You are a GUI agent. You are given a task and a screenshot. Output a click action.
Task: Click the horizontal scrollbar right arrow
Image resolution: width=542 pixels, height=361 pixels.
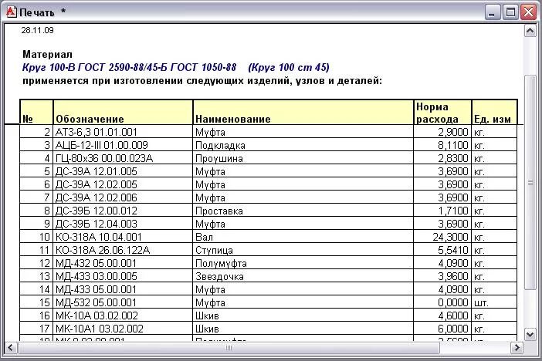pyautogui.click(x=517, y=347)
